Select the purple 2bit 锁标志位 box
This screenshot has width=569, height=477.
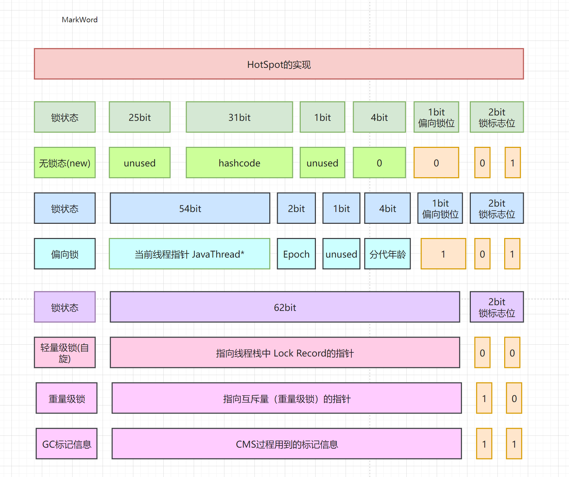pos(497,307)
